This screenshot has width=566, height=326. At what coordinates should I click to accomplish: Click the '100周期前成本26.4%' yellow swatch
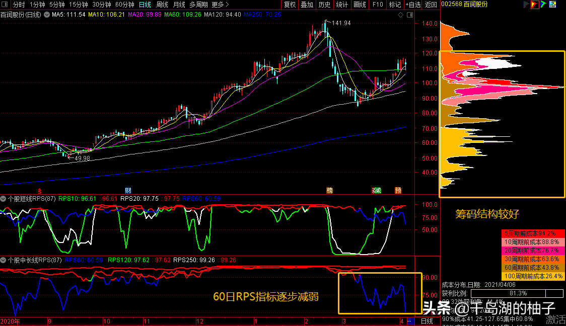click(x=533, y=277)
